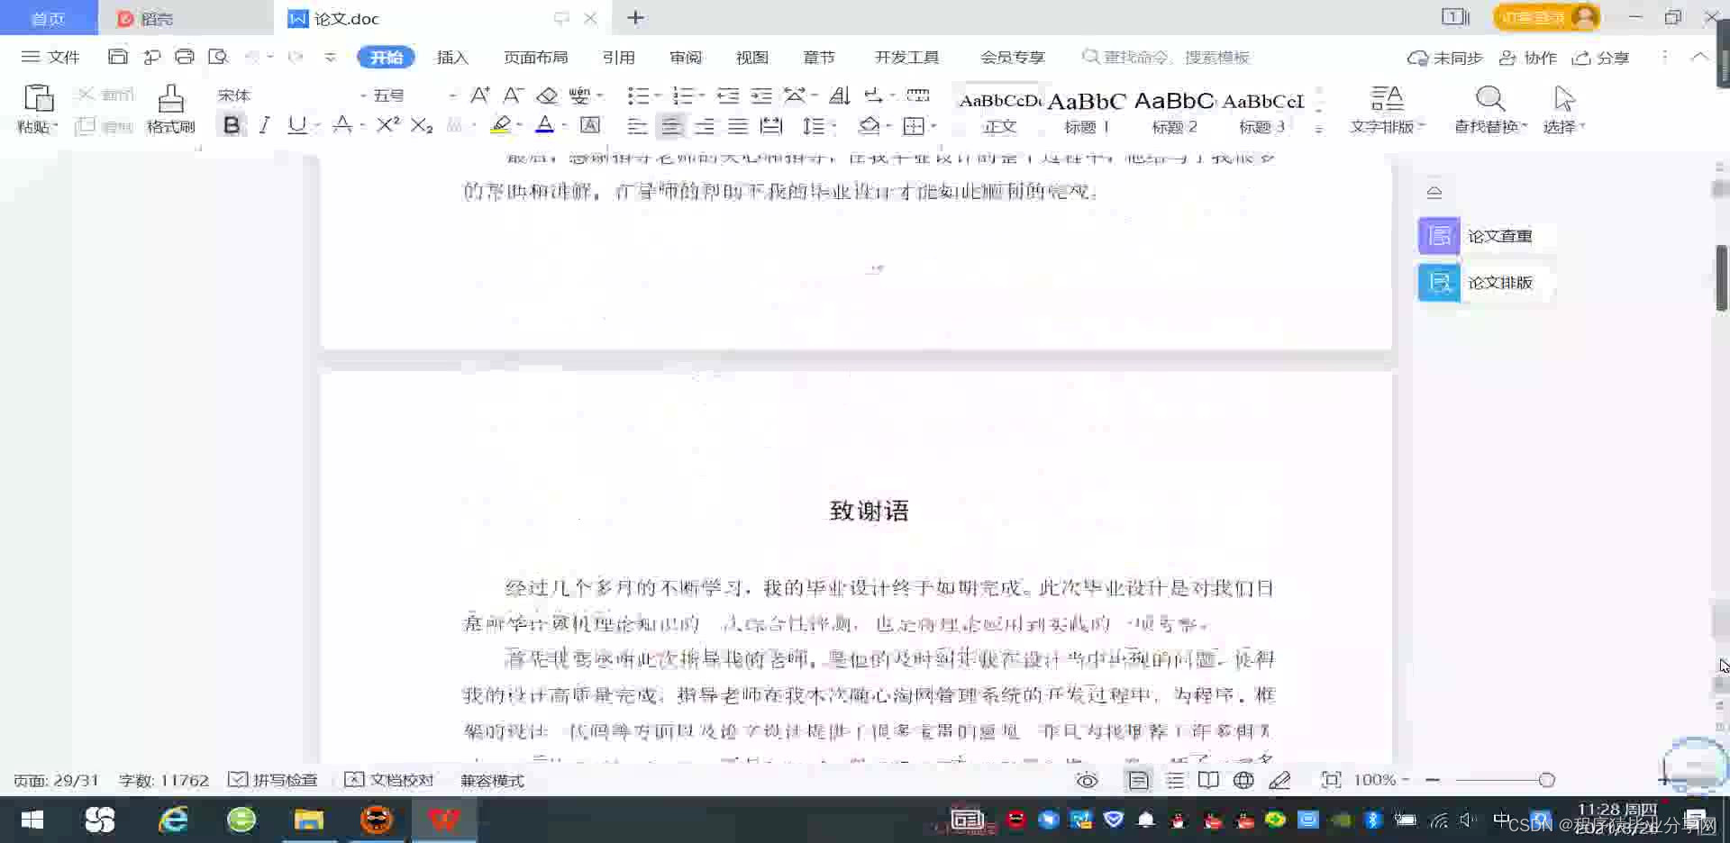
Task: Expand the highlight color dropdown arrow
Action: pos(520,126)
